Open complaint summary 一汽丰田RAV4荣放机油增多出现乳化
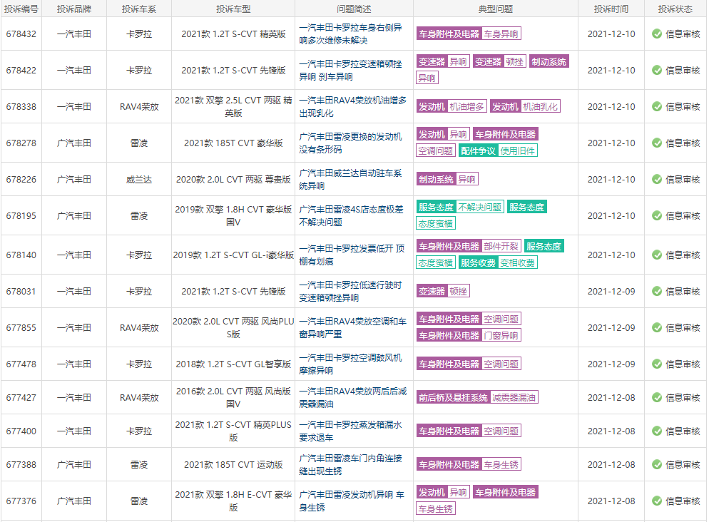This screenshot has width=709, height=522. [352, 107]
